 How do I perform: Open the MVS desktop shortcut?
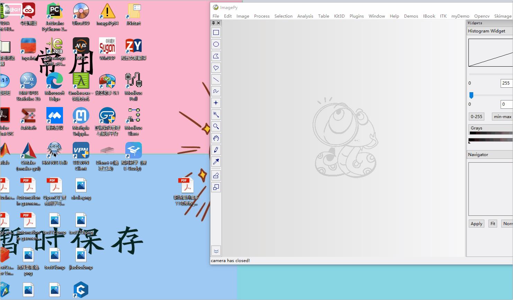coord(81,49)
